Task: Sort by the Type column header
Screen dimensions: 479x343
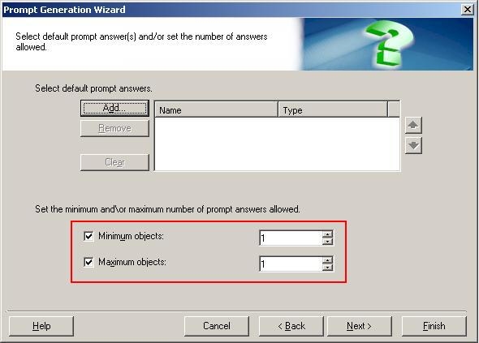Action: pyautogui.click(x=333, y=109)
